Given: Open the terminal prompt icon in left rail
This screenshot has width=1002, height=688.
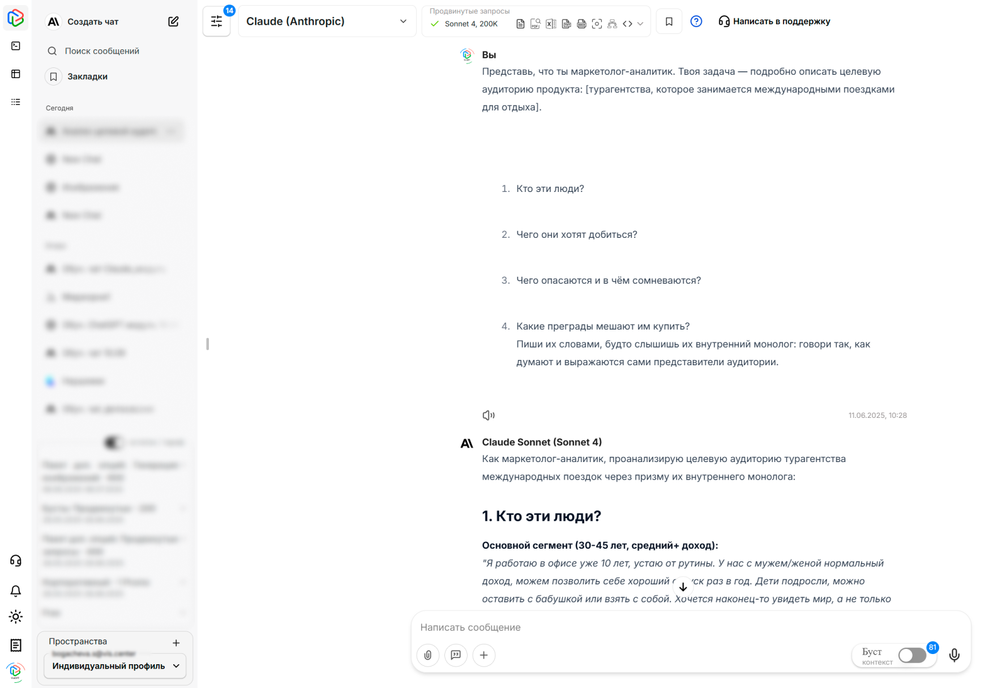Looking at the screenshot, I should [16, 46].
